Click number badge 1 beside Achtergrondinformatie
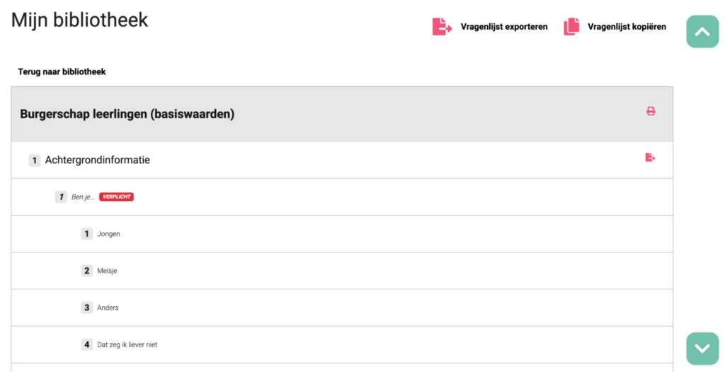This screenshot has width=725, height=372. 35,161
